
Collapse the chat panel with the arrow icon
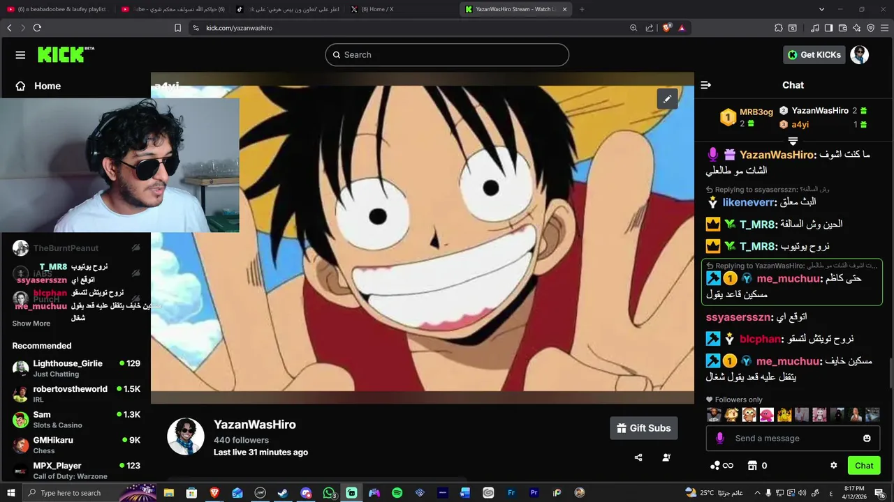(705, 85)
